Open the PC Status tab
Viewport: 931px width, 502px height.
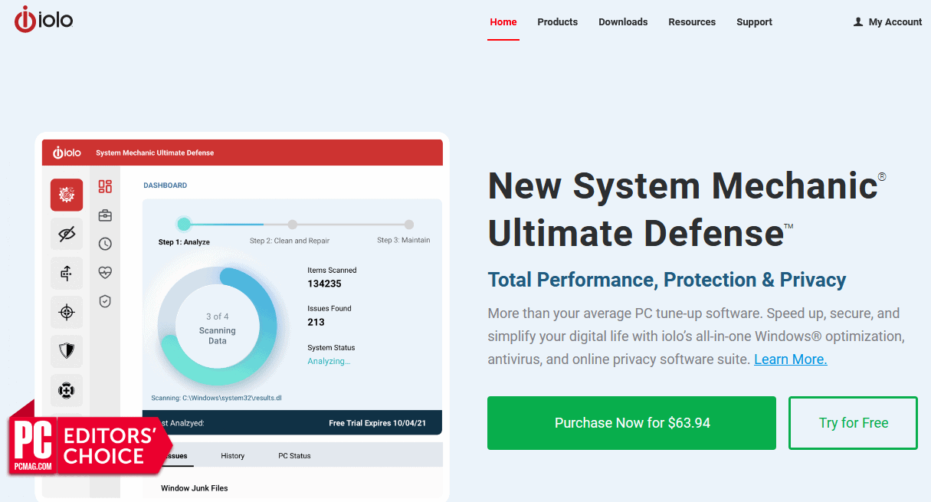[294, 455]
